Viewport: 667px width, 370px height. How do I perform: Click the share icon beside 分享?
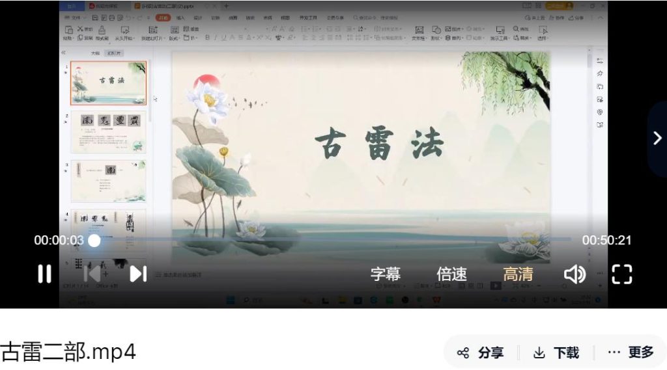coord(463,353)
